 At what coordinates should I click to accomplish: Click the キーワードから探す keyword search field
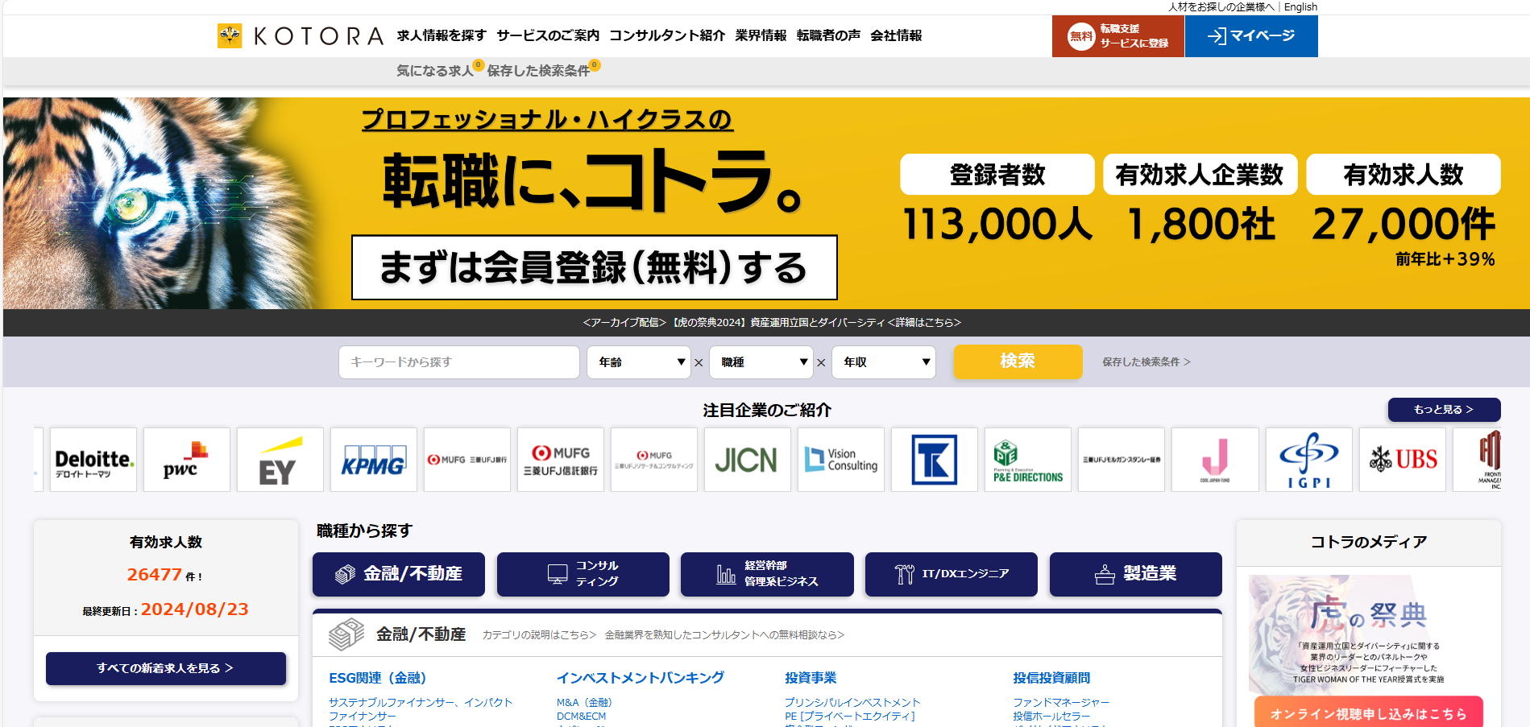coord(458,362)
